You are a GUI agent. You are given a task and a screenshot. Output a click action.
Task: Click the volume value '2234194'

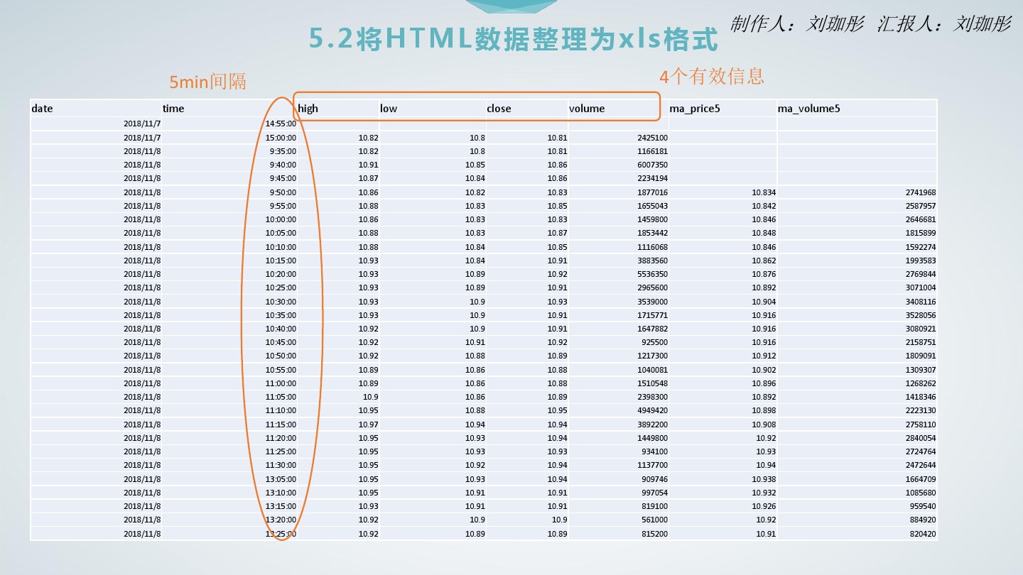point(652,178)
